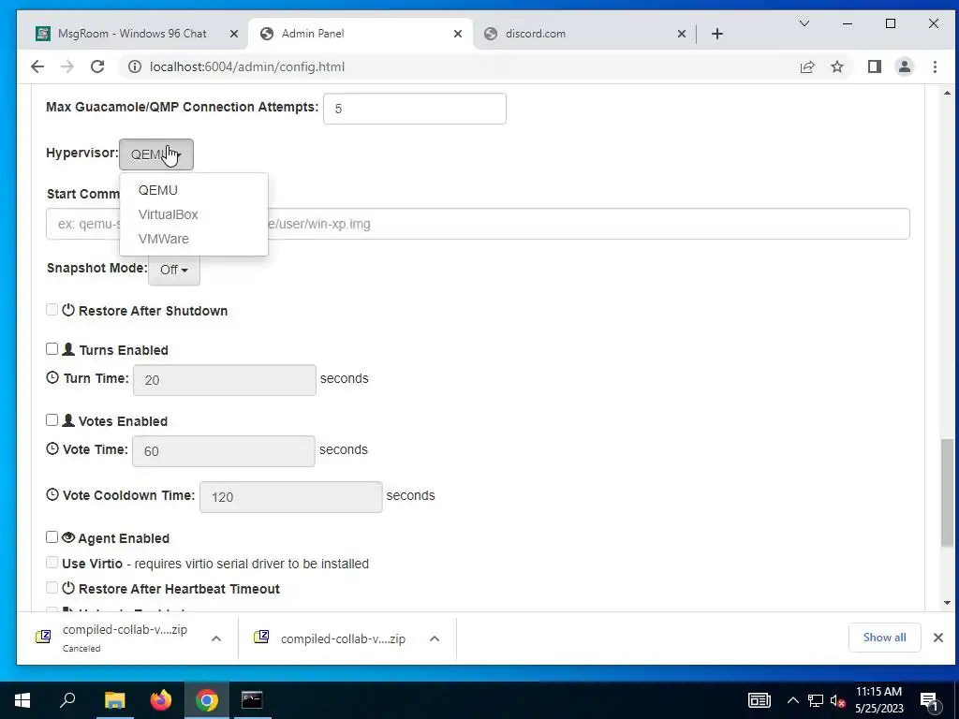The image size is (959, 719).
Task: Click the Agent Enabled eye icon
Action: click(68, 537)
